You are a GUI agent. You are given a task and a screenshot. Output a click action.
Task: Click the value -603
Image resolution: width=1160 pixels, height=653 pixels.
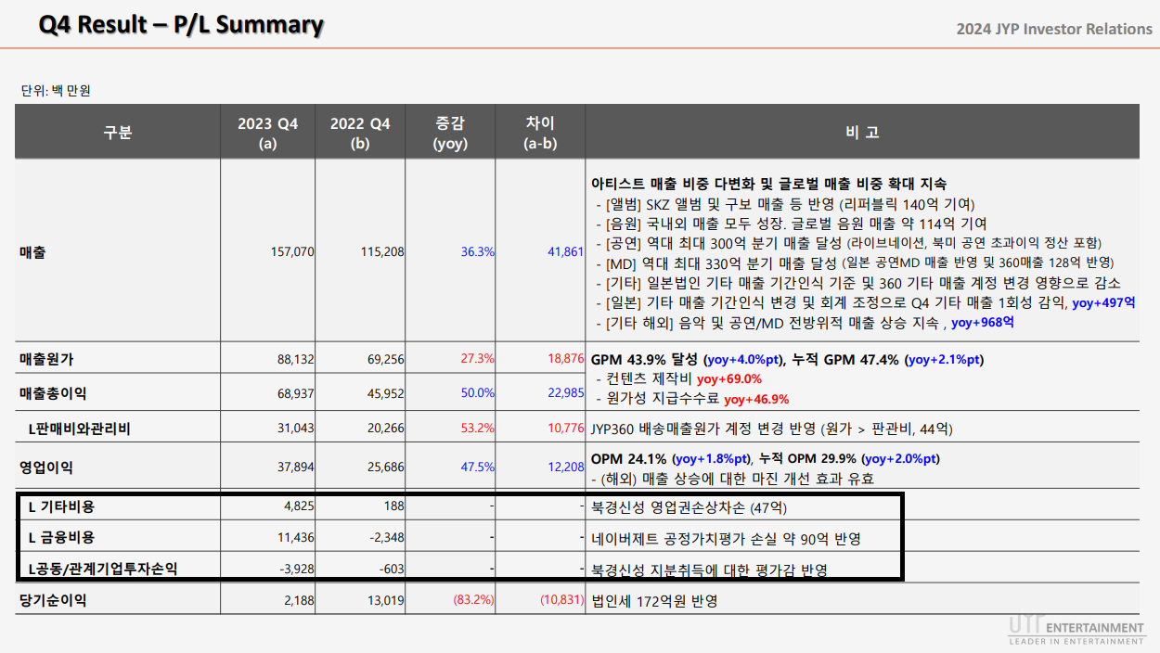(x=393, y=570)
